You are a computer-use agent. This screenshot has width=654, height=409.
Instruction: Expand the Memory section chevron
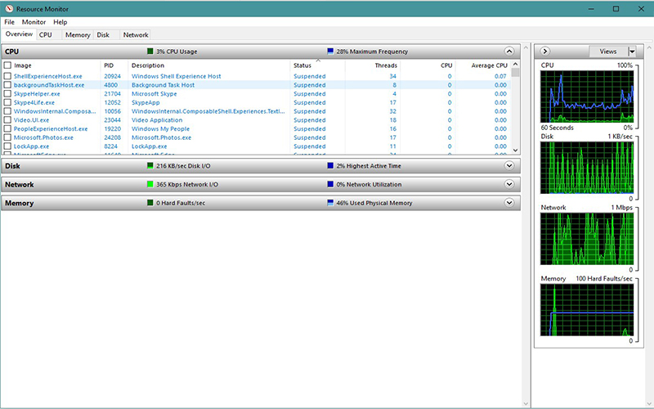pyautogui.click(x=508, y=203)
